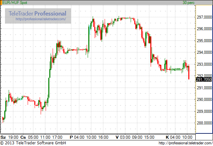Click the EUR/HUF Spot chart title

(x=15, y=3)
